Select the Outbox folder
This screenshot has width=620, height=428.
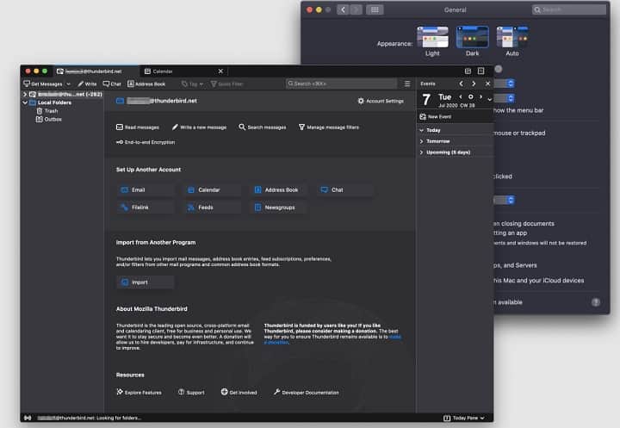point(49,119)
